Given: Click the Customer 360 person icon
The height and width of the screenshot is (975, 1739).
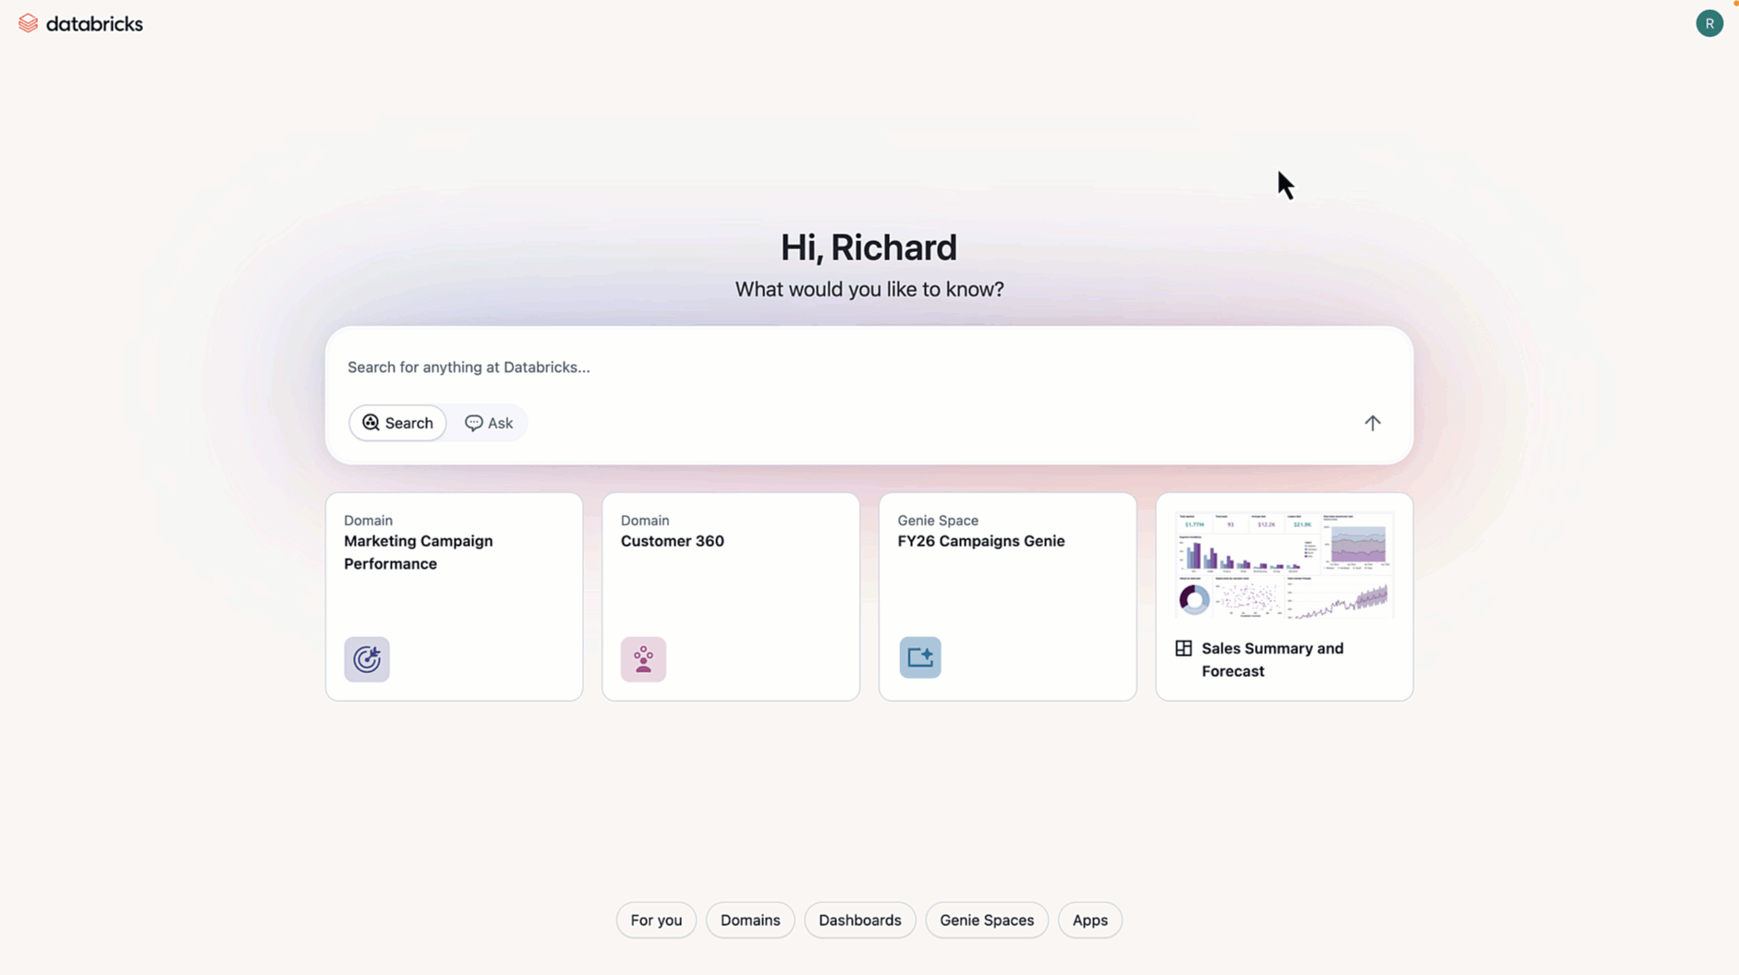Looking at the screenshot, I should (643, 659).
